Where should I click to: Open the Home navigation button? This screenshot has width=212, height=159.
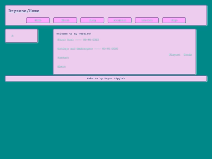38,20
